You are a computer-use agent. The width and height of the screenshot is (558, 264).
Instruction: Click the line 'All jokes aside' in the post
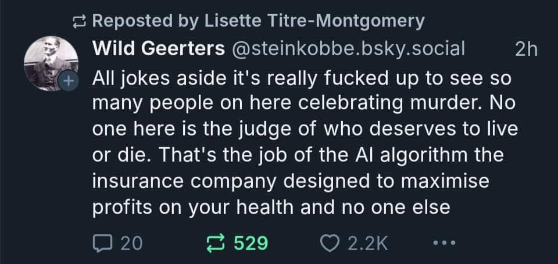coord(302,79)
